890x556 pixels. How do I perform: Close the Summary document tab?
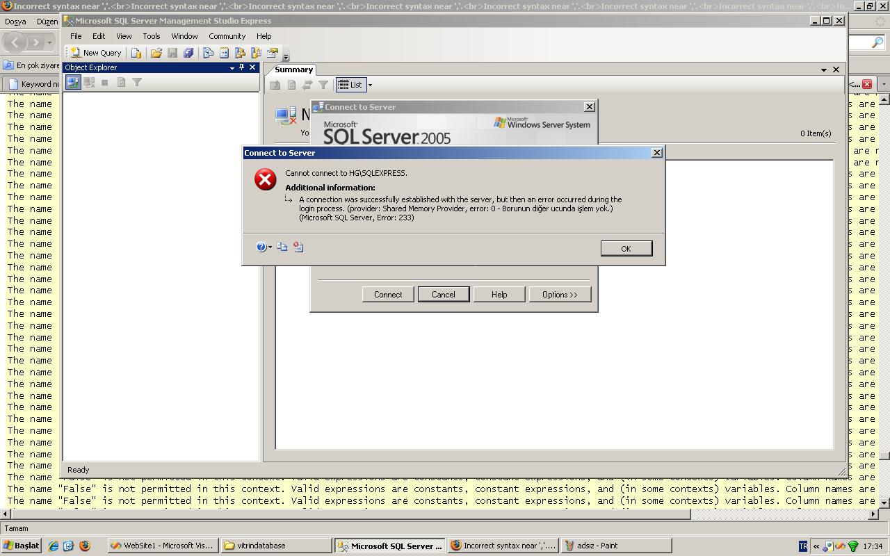(x=836, y=69)
